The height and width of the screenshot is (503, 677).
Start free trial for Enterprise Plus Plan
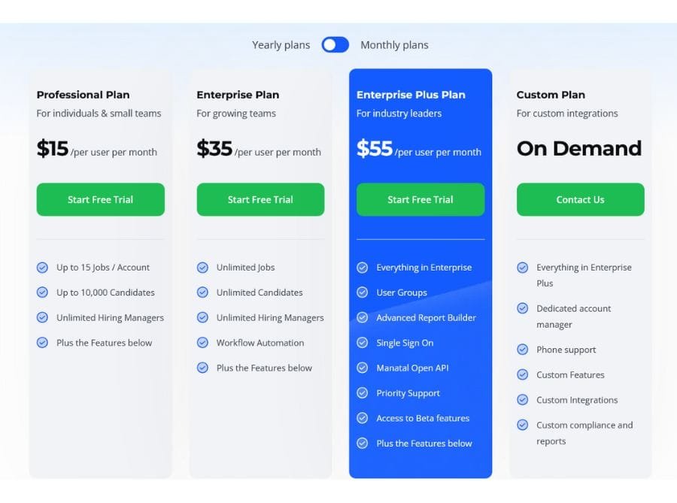pos(420,200)
